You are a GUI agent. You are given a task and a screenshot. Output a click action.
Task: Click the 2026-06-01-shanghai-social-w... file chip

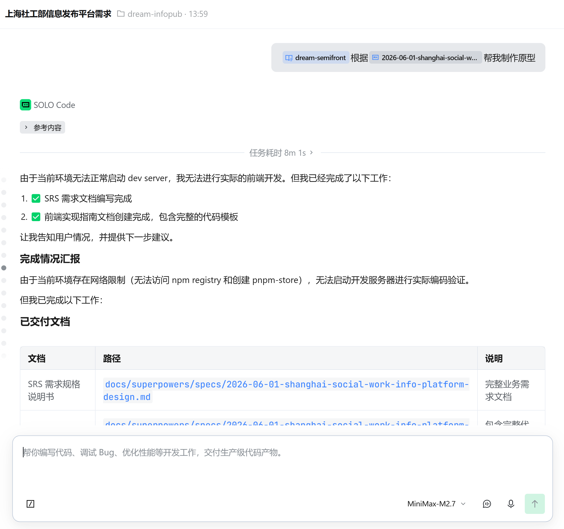pyautogui.click(x=425, y=58)
